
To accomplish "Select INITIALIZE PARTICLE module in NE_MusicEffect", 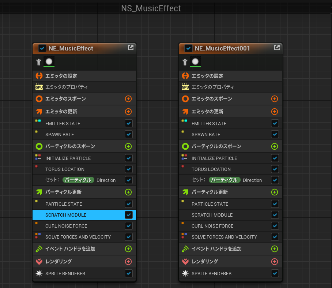I will pos(84,158).
